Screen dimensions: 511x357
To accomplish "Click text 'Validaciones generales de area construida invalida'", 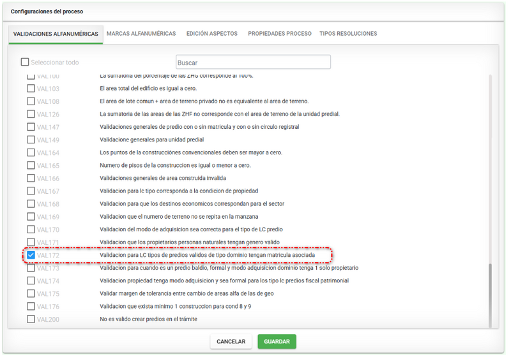I will tap(163, 178).
